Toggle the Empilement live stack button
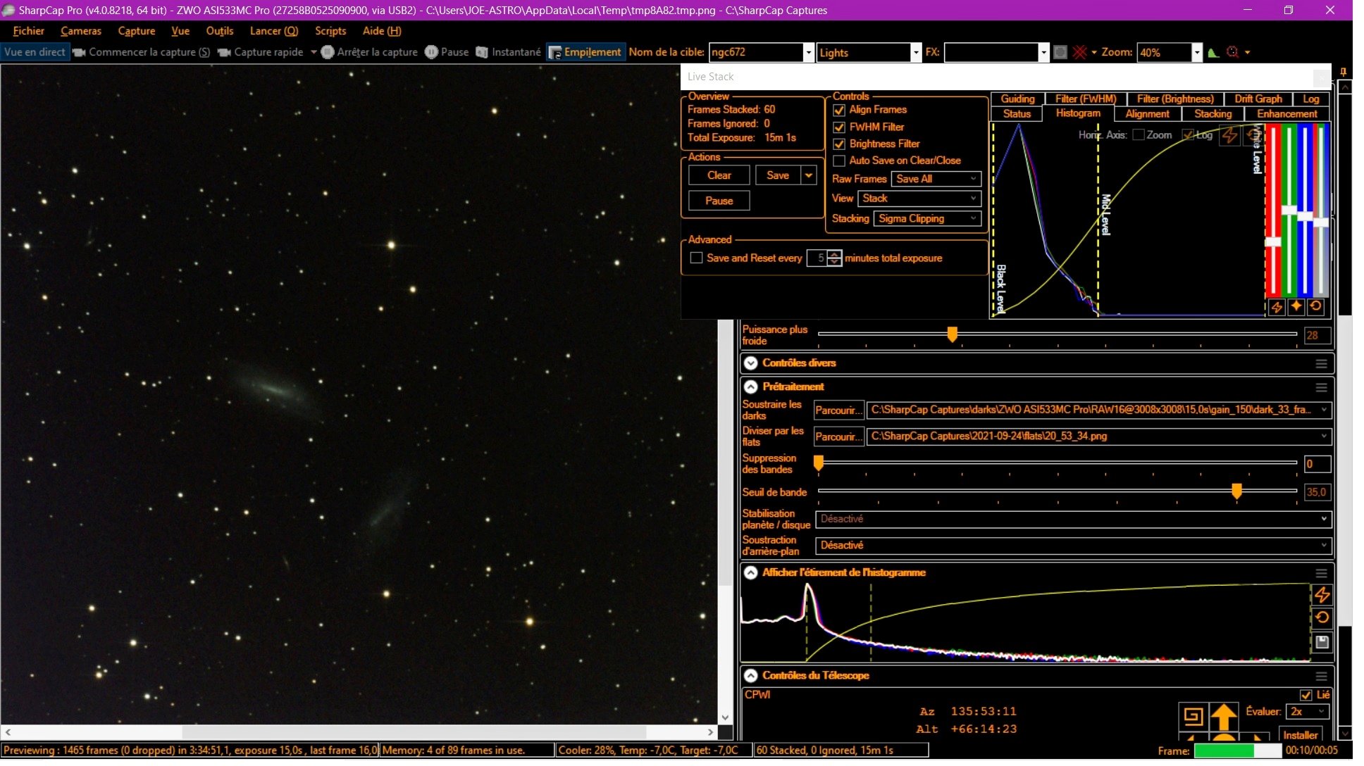Image resolution: width=1364 pixels, height=766 pixels. (x=585, y=52)
